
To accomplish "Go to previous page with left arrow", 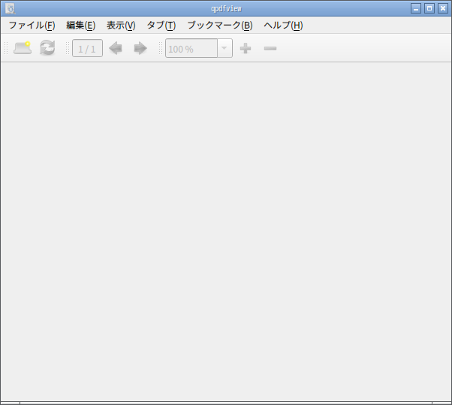I will 116,48.
